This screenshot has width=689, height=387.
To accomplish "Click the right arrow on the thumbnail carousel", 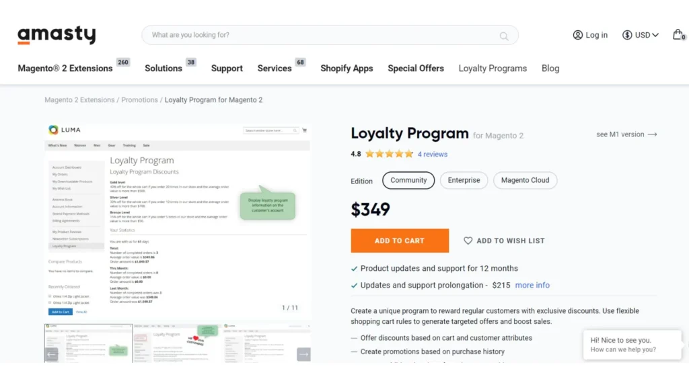I will coord(304,354).
